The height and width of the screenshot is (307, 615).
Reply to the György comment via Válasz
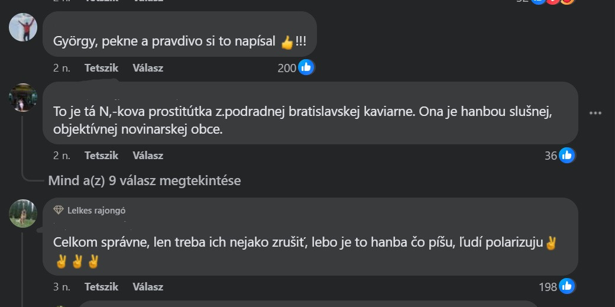(x=148, y=68)
